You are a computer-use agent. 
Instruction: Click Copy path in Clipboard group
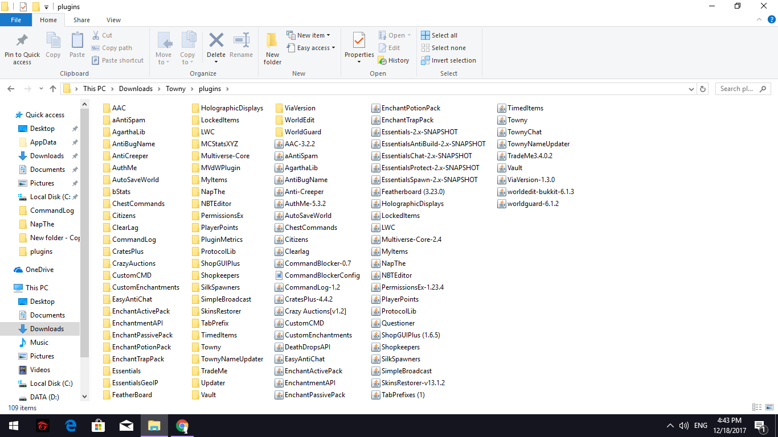click(x=112, y=48)
